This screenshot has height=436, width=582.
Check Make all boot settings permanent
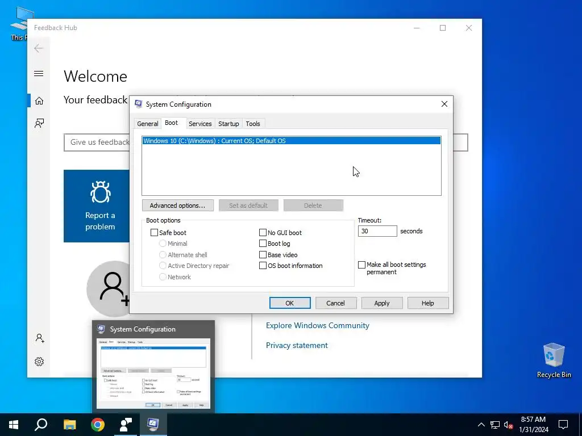[x=361, y=265]
